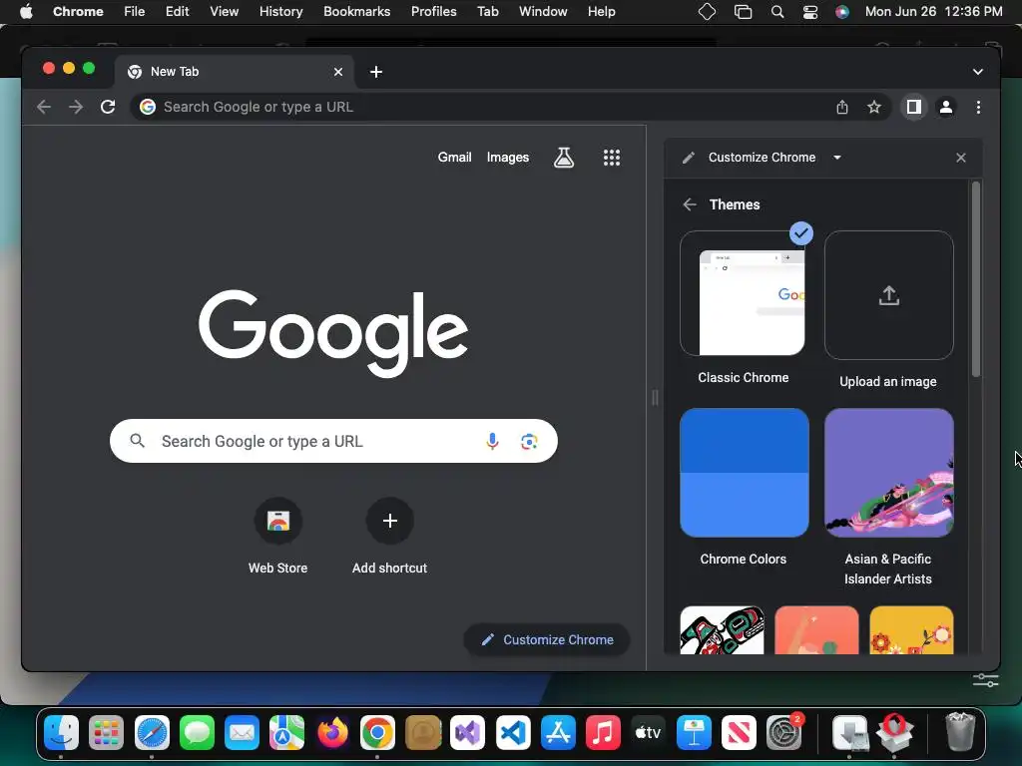1022x766 pixels.
Task: Expand the Customize Chrome panel dropdown
Action: click(x=837, y=158)
